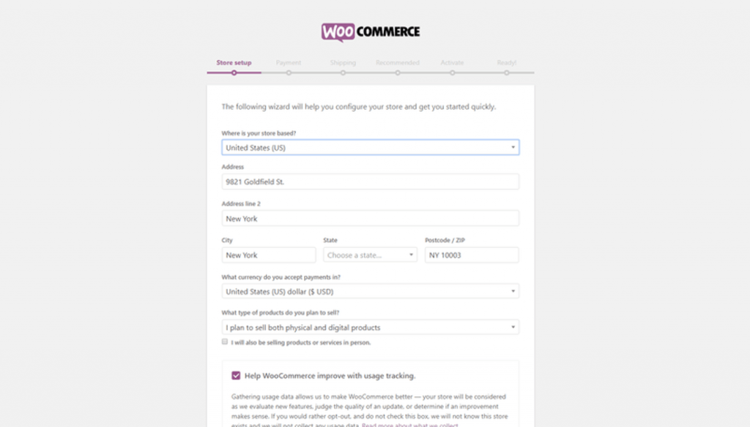This screenshot has width=750, height=427.
Task: Click the currency dropdown arrow icon
Action: pyautogui.click(x=513, y=291)
